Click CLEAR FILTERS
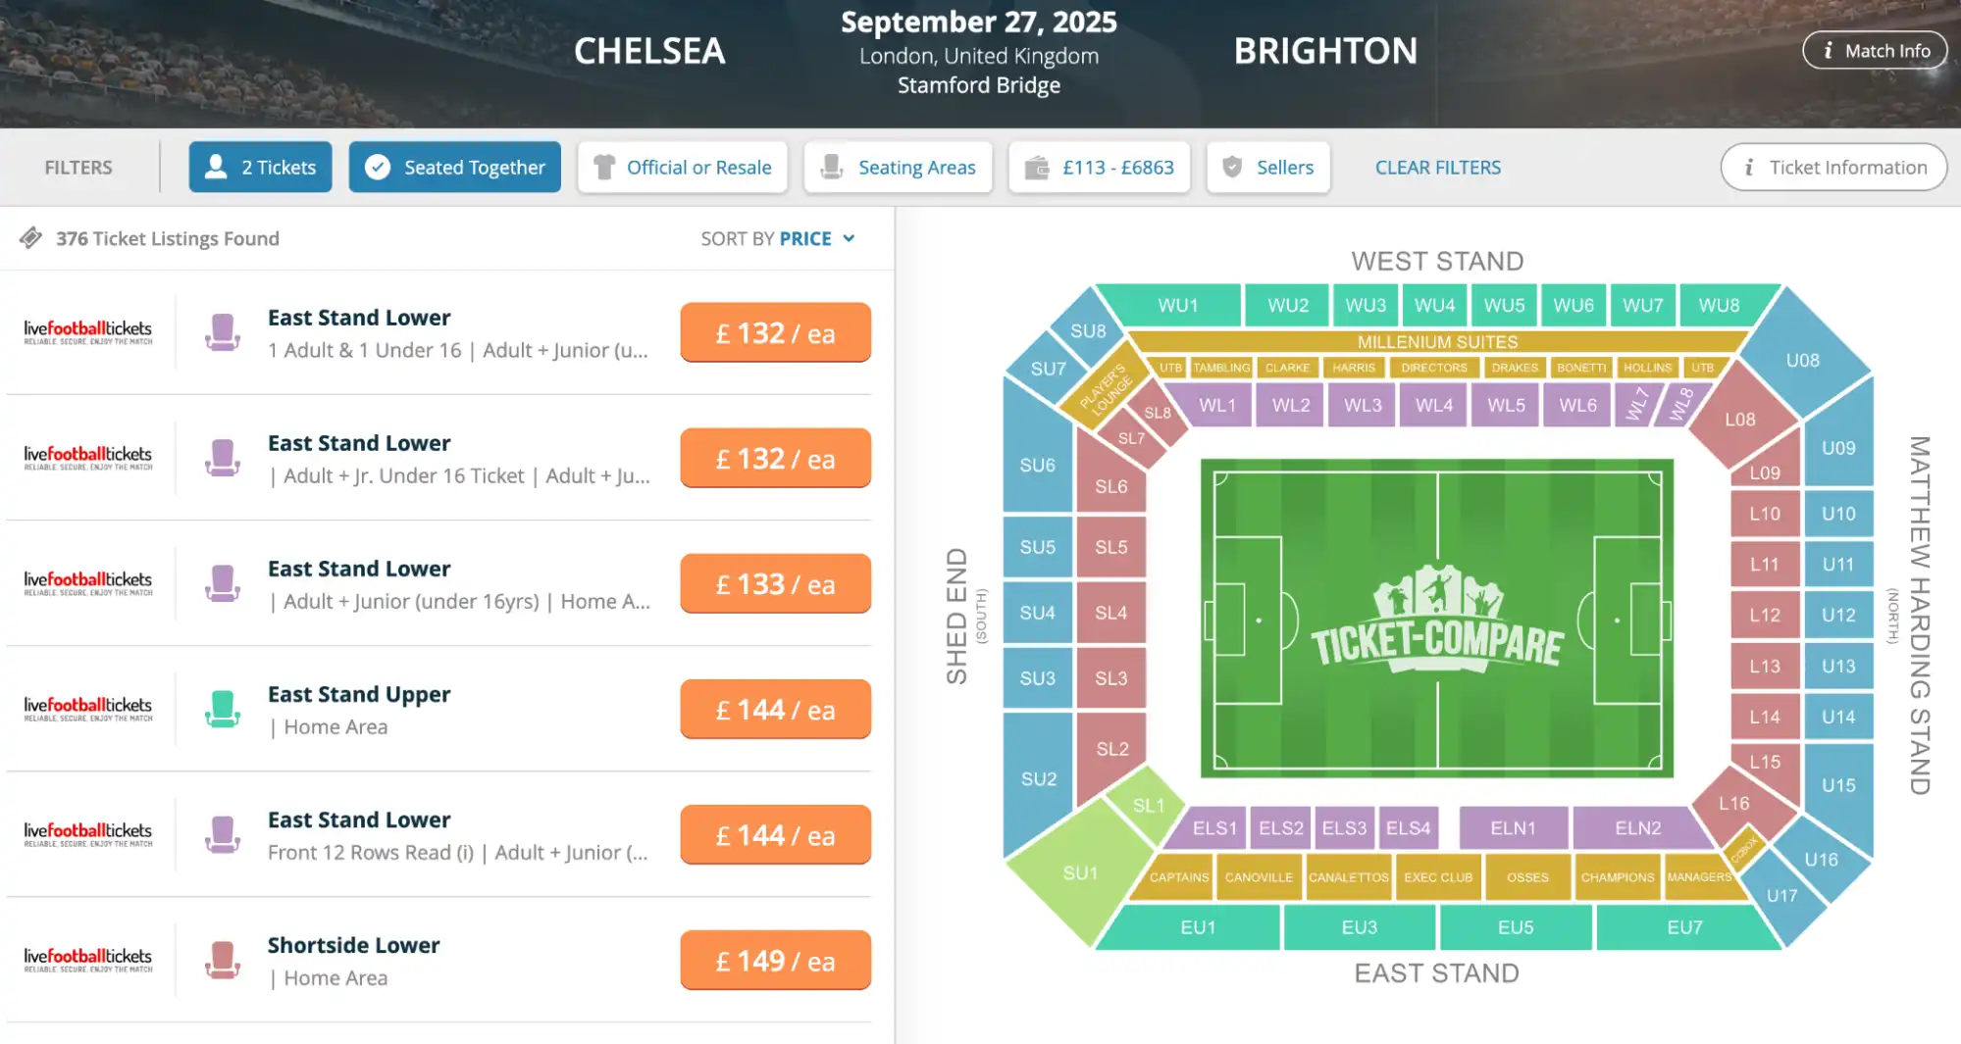 point(1437,167)
